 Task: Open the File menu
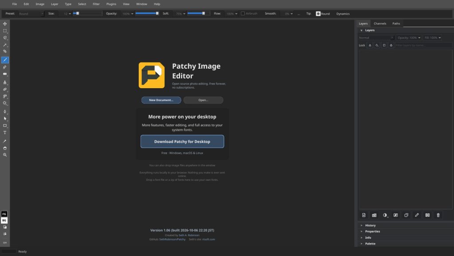click(x=15, y=4)
